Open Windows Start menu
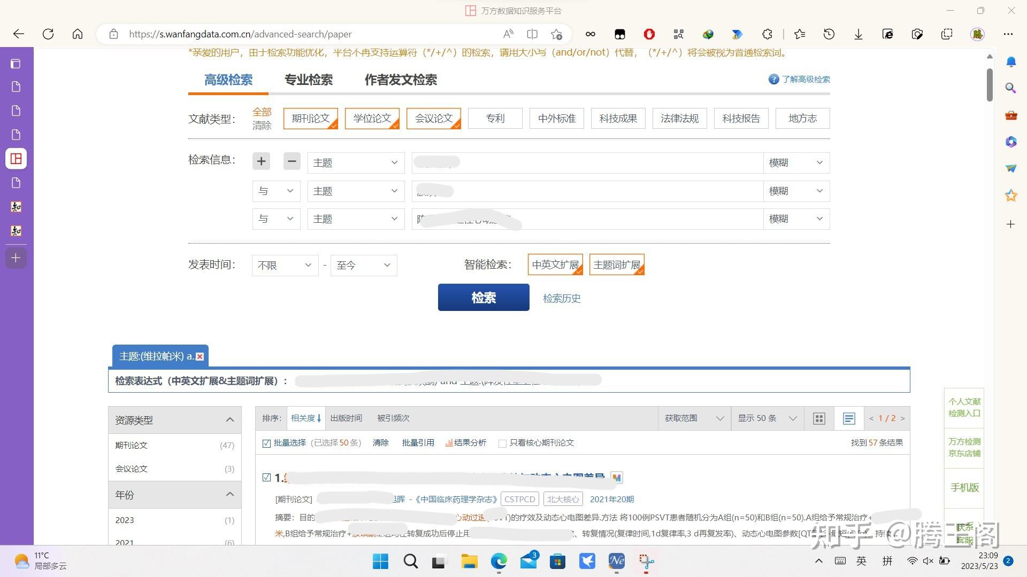 (380, 561)
